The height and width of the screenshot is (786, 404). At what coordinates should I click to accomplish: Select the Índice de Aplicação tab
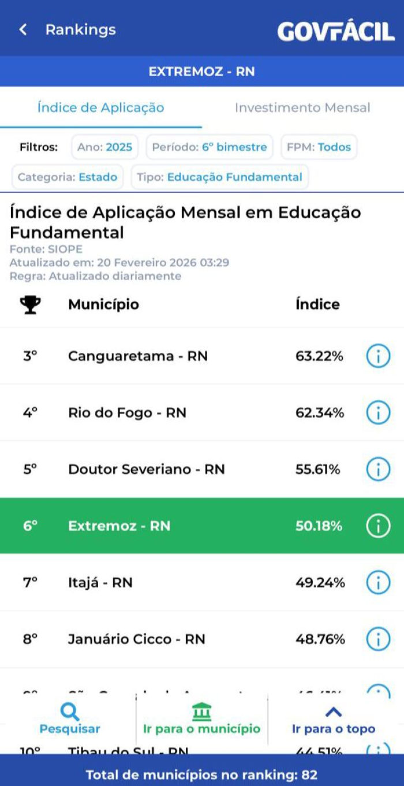coord(100,107)
